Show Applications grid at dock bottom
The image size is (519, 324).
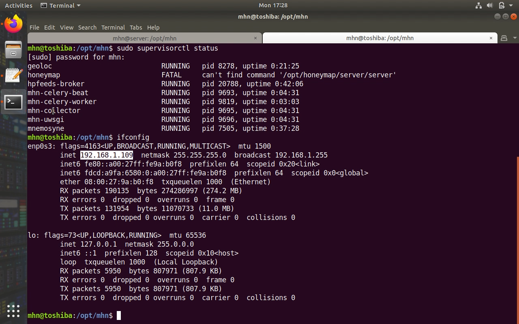click(x=13, y=311)
